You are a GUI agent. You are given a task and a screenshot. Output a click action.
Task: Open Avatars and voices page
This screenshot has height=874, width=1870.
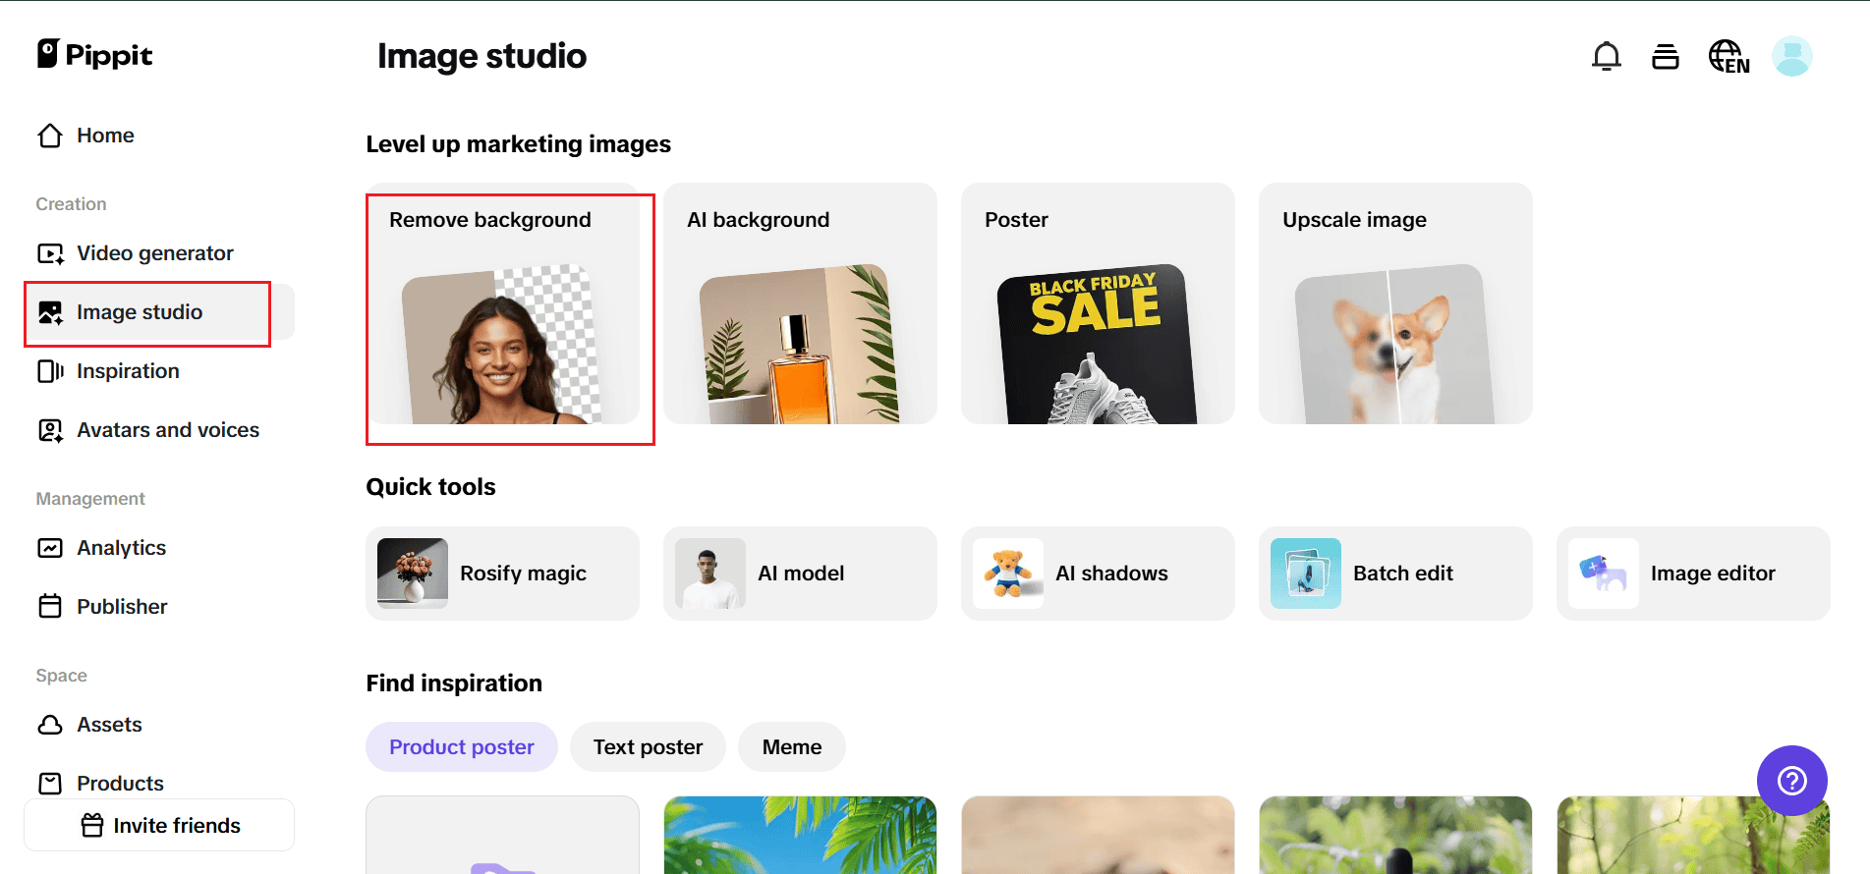159,430
